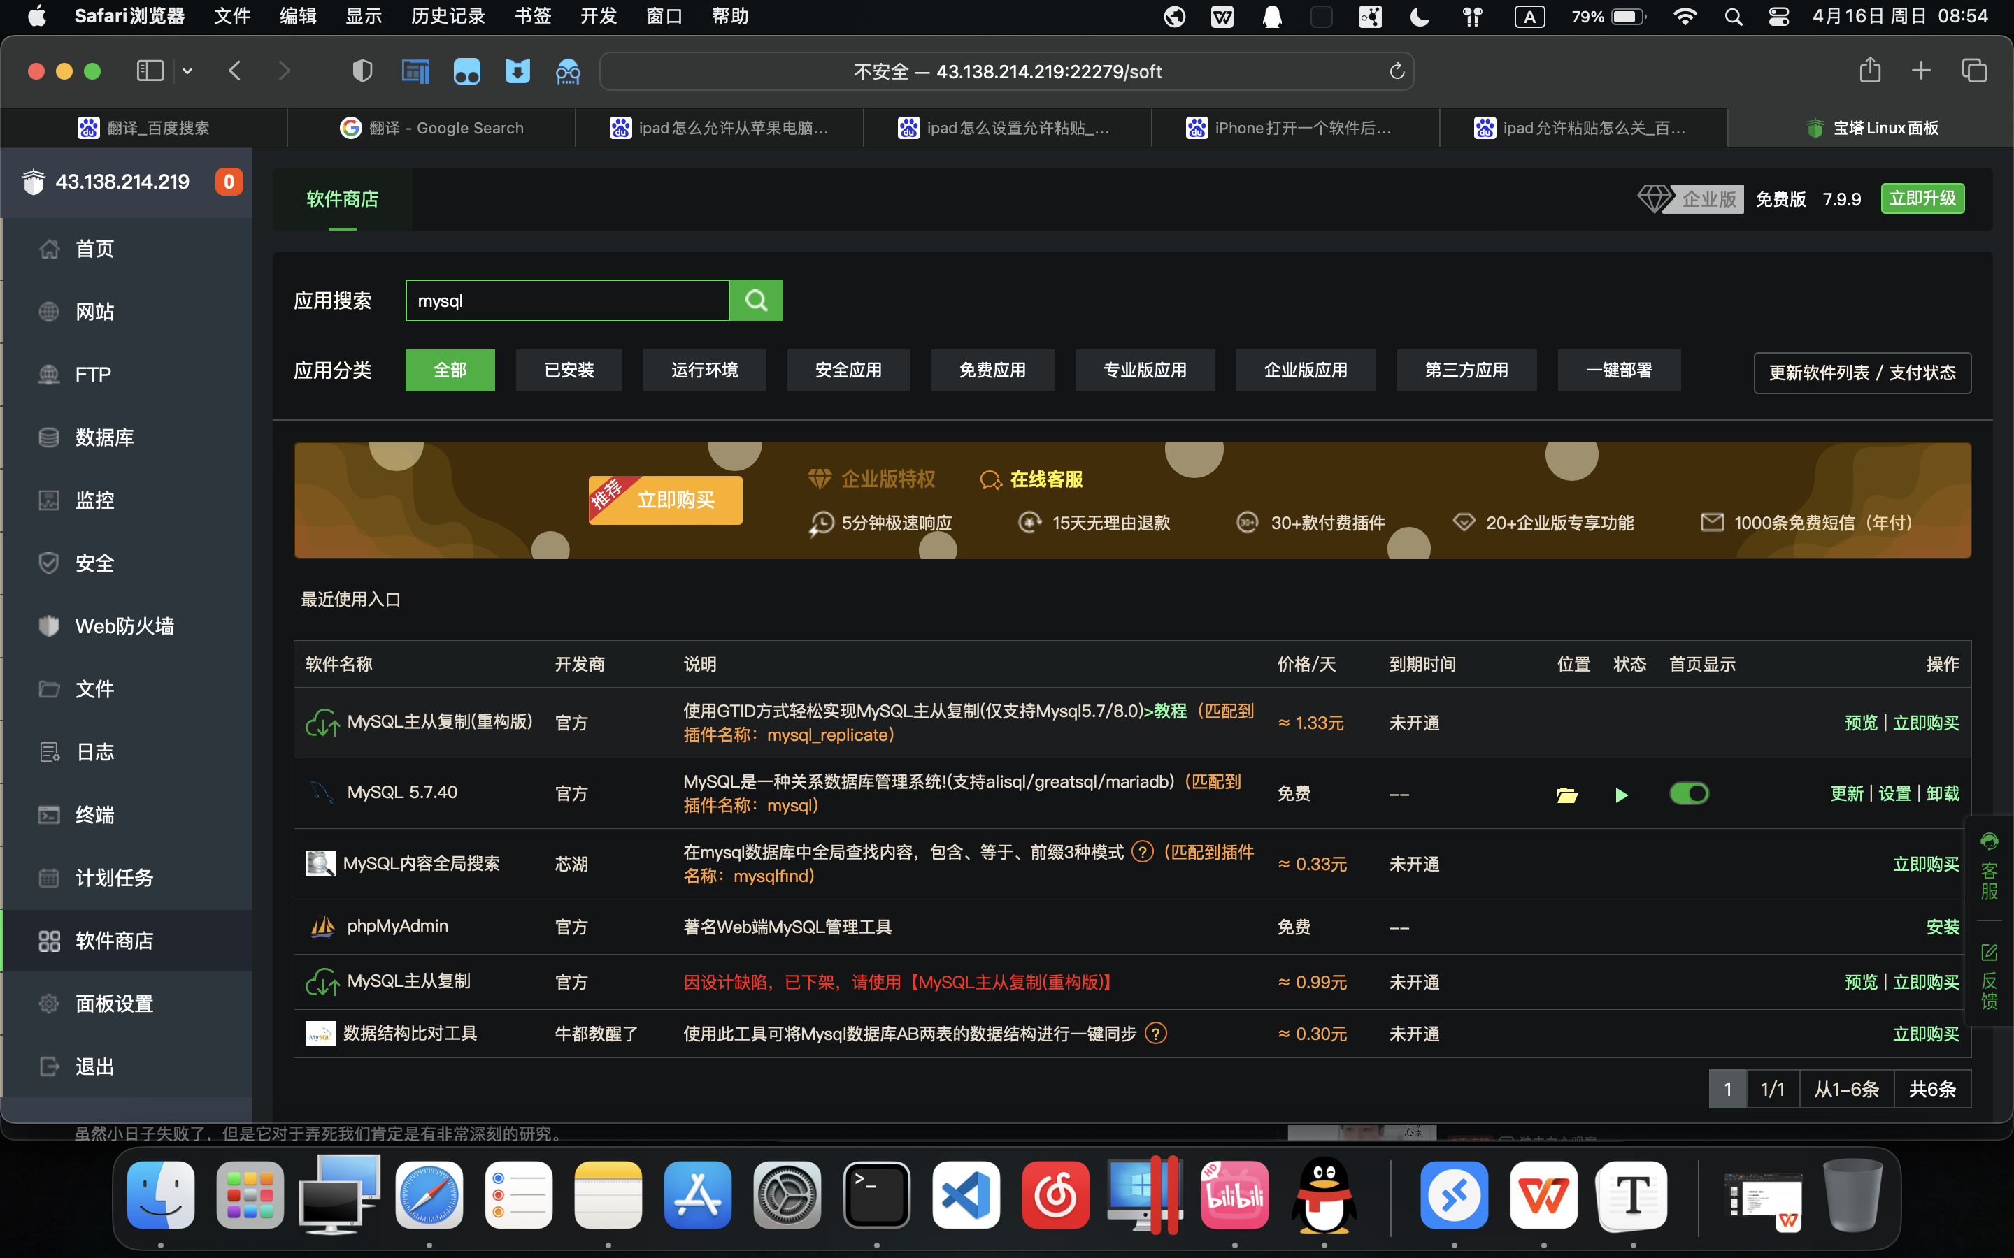This screenshot has height=1258, width=2014.
Task: Click the 立即购买 banner button
Action: [666, 500]
